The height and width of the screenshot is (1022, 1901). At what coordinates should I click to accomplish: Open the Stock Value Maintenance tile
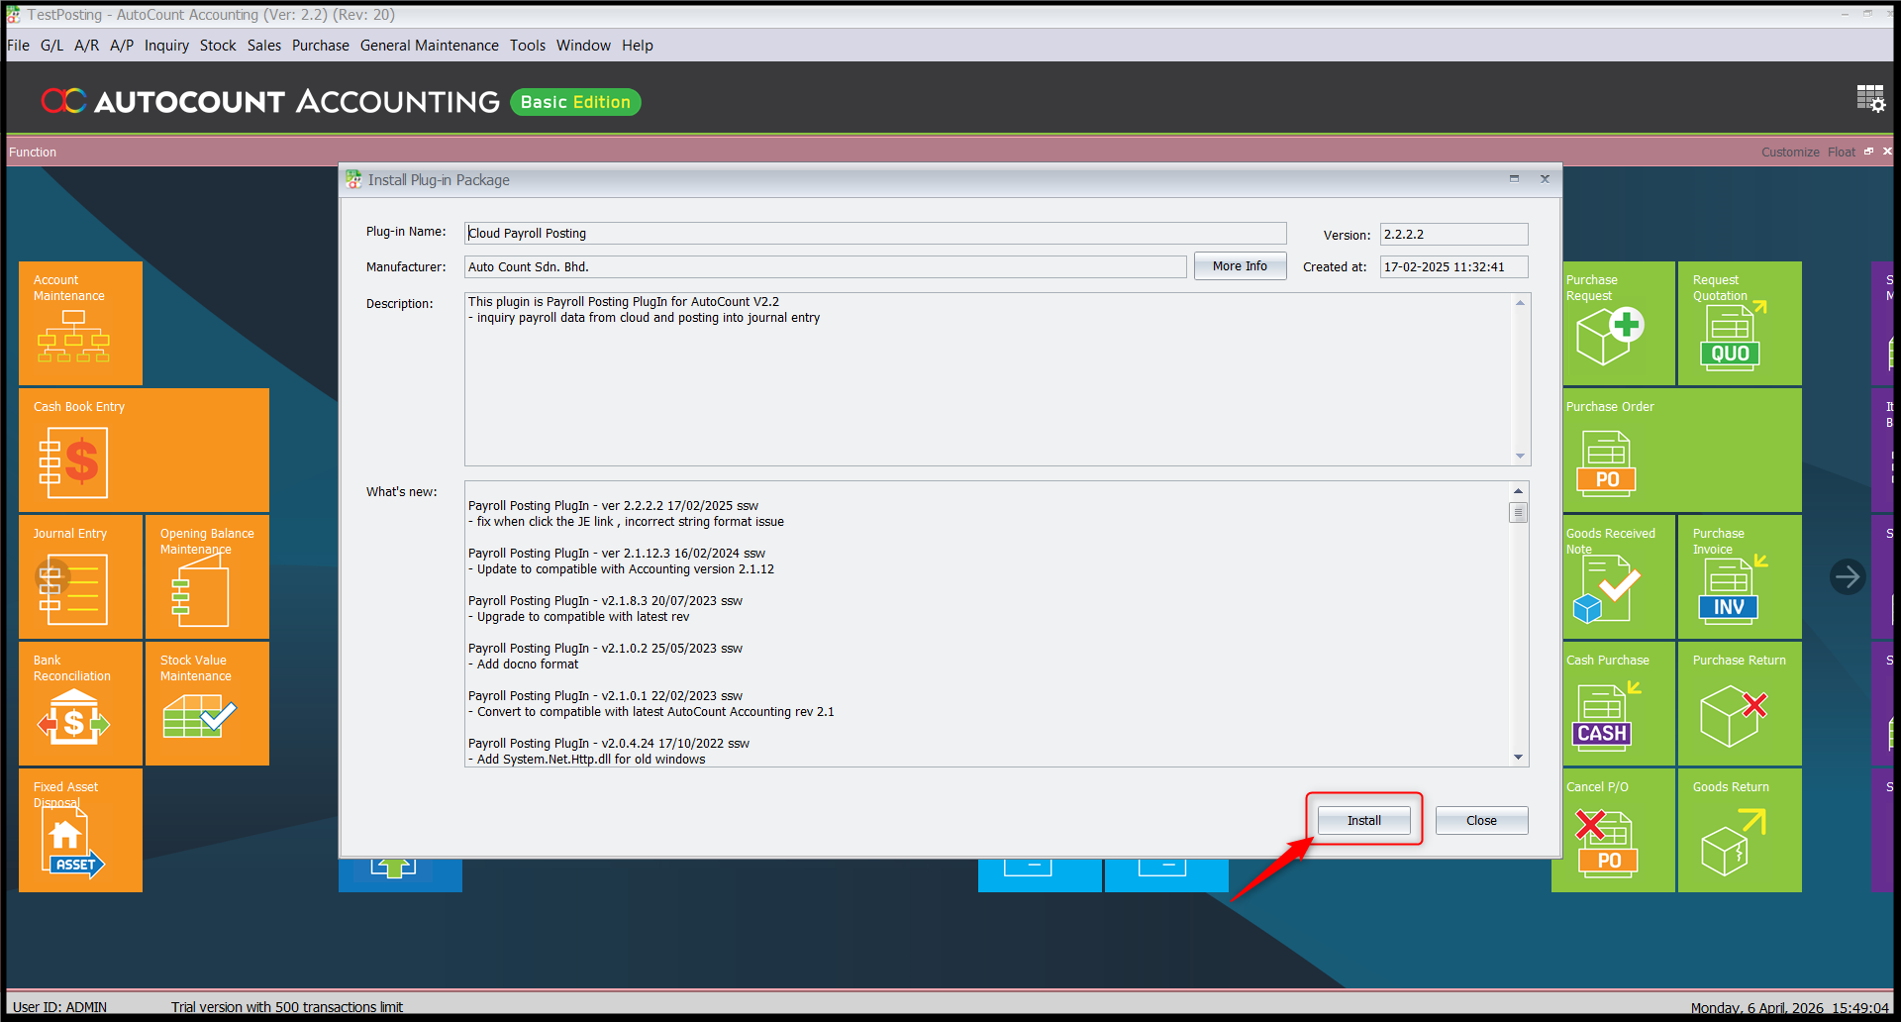coord(207,703)
